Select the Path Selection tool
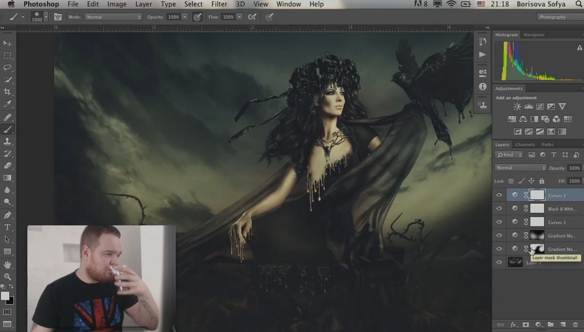Viewport: 584px width, 332px height. click(x=8, y=240)
